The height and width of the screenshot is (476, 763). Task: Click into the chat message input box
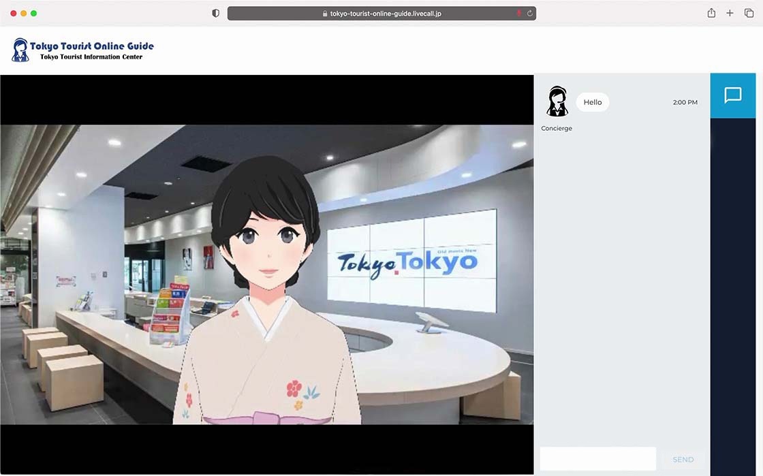point(597,458)
